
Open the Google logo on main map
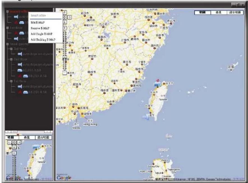(64, 177)
